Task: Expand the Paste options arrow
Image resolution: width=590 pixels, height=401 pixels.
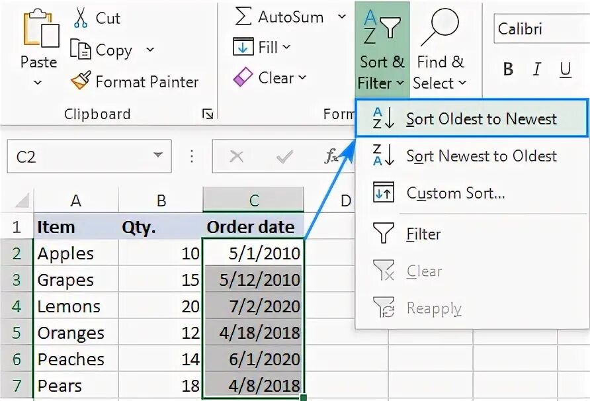Action: click(38, 83)
